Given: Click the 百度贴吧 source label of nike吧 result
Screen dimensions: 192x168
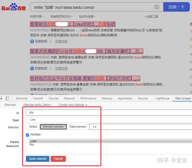Looking at the screenshot, I should click(41, 41).
